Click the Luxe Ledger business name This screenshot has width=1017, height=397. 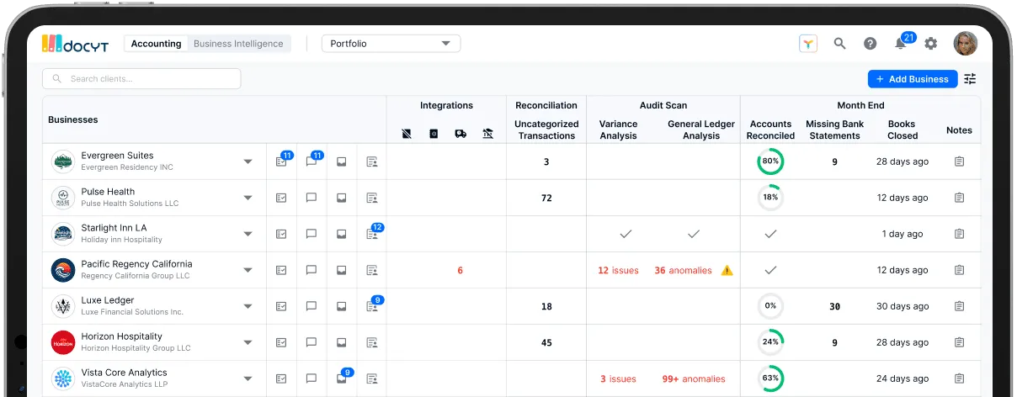pos(108,300)
